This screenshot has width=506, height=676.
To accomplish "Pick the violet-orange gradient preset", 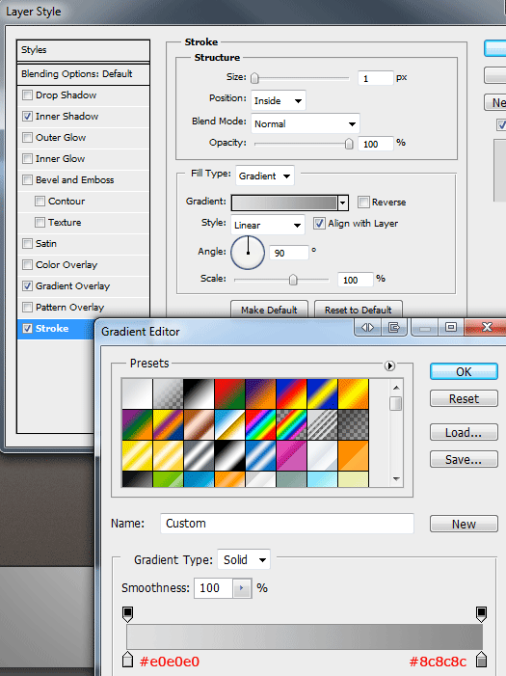I will tap(261, 393).
